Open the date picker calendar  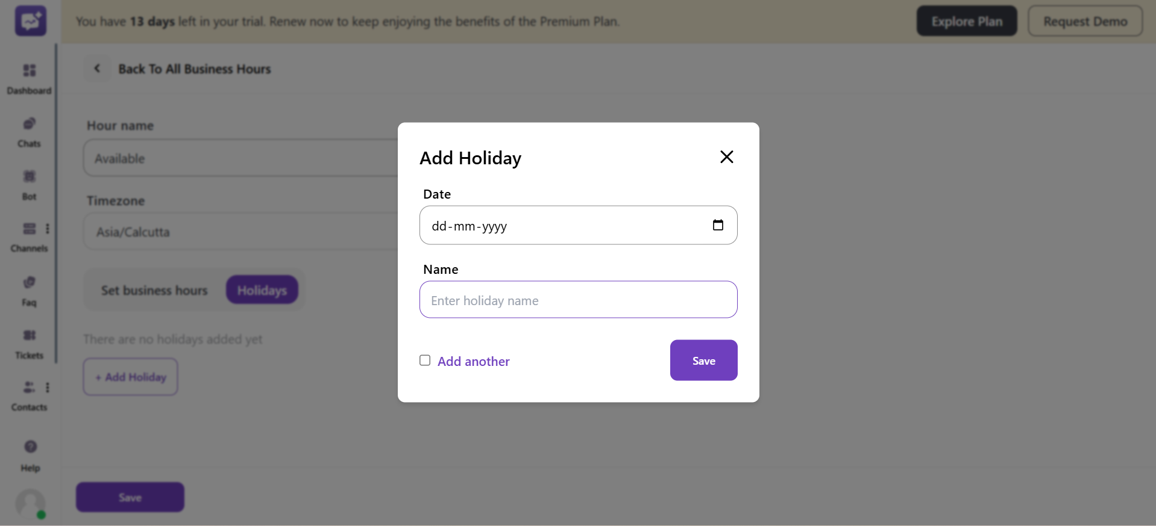click(718, 224)
